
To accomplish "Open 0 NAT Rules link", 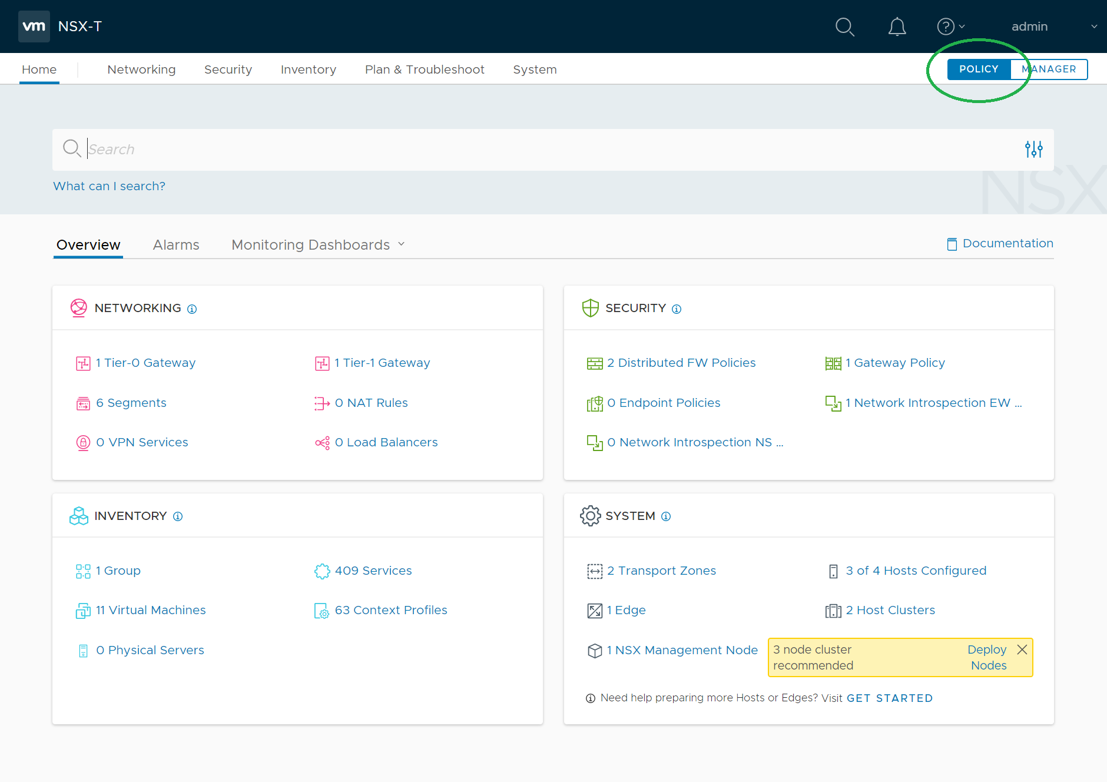I will pos(371,403).
